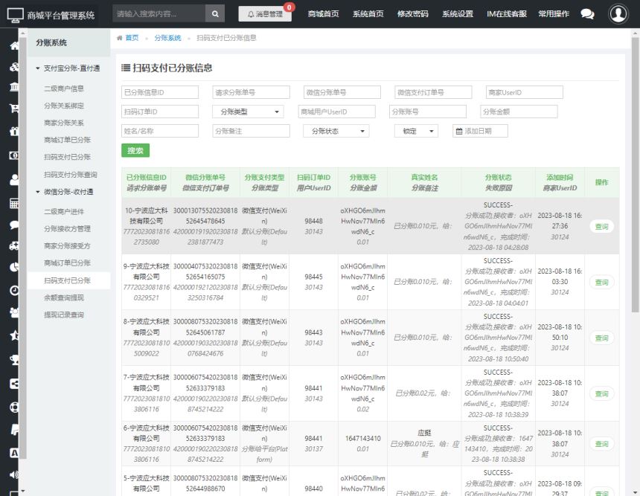Click the magnifier search button in the top bar
This screenshot has width=640, height=496.
215,14
